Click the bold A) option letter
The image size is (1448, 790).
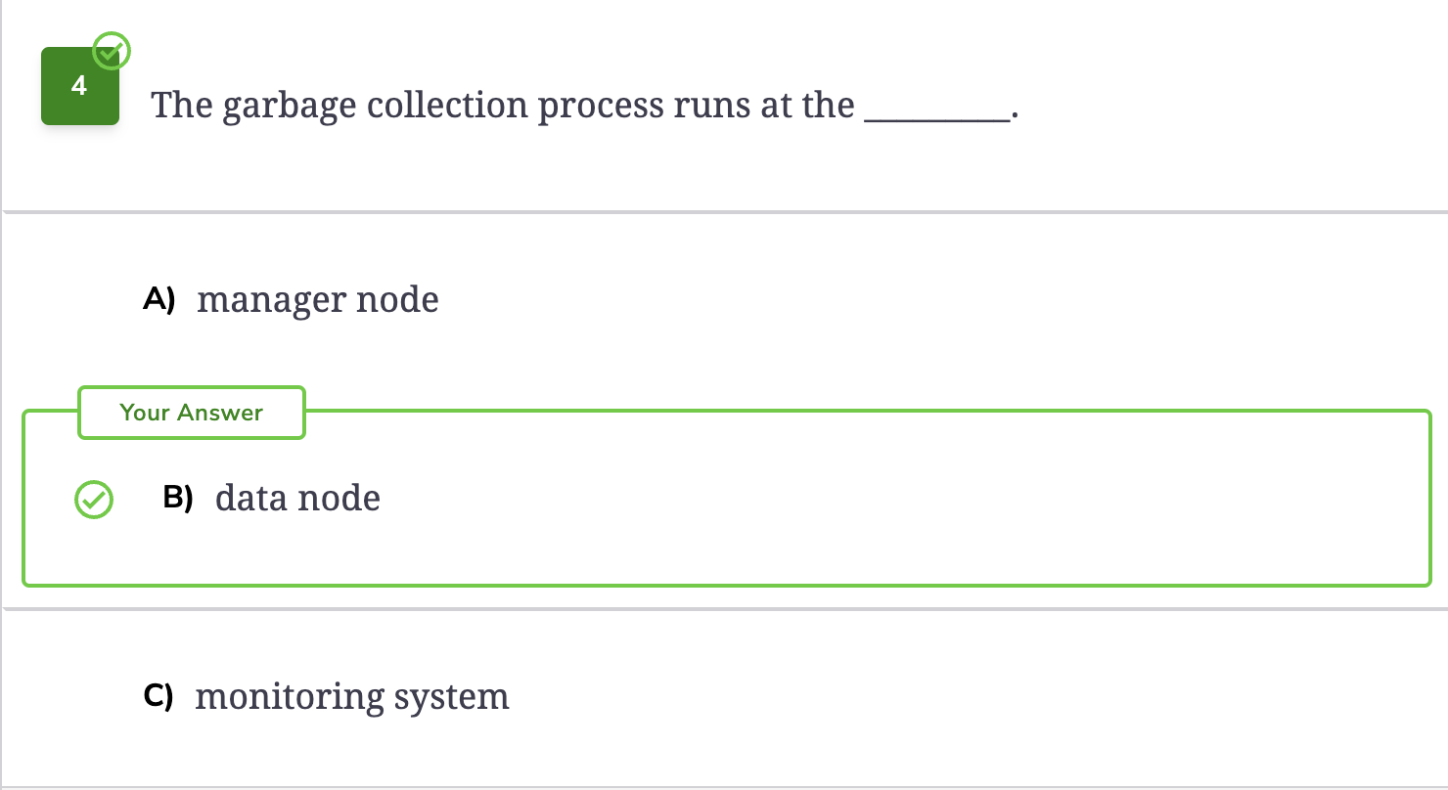coord(158,299)
